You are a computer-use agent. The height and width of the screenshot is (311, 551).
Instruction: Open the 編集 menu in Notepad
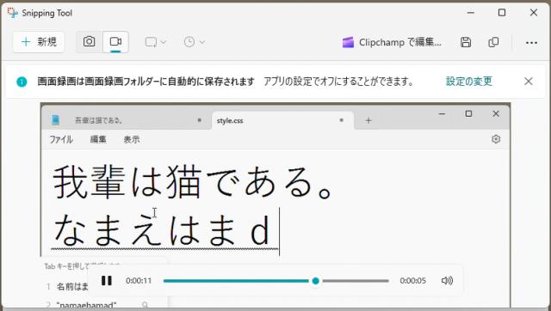(98, 139)
